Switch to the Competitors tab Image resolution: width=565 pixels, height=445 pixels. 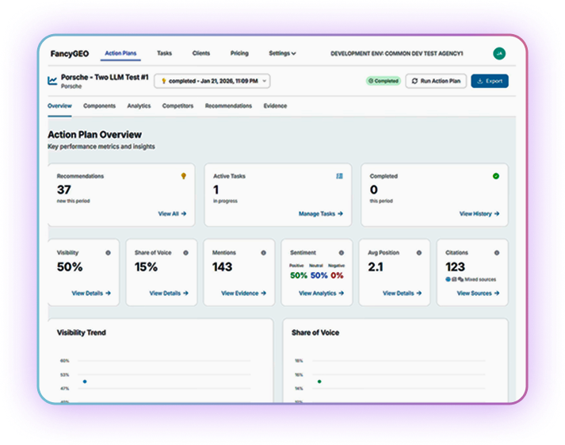[x=178, y=106]
